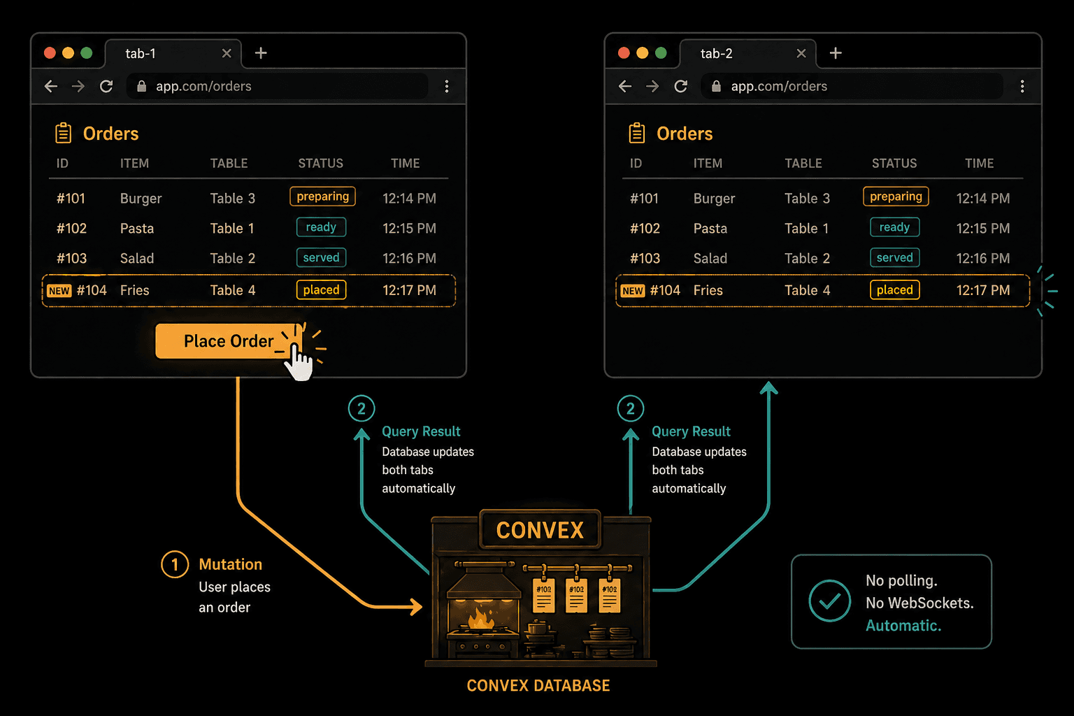Click the Place Order button in tab-1 window

[x=229, y=341]
